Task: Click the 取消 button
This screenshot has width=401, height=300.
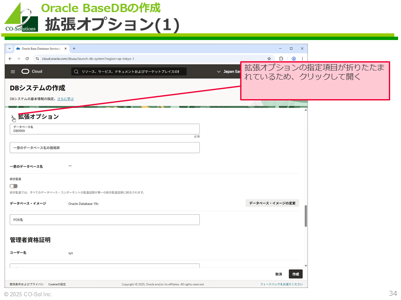Action: click(279, 274)
